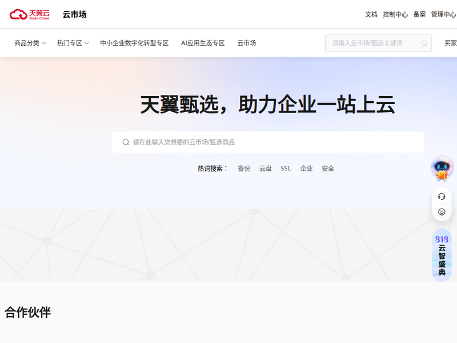Focus the hero search input for 云市场/甄选商品
This screenshot has height=343, width=457.
click(x=267, y=142)
